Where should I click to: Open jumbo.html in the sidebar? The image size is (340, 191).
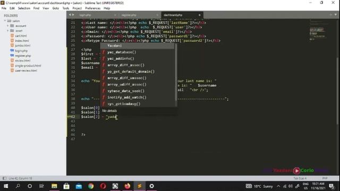coord(22,46)
